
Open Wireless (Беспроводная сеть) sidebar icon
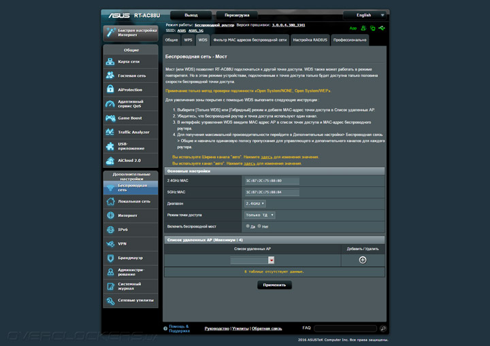coord(110,188)
